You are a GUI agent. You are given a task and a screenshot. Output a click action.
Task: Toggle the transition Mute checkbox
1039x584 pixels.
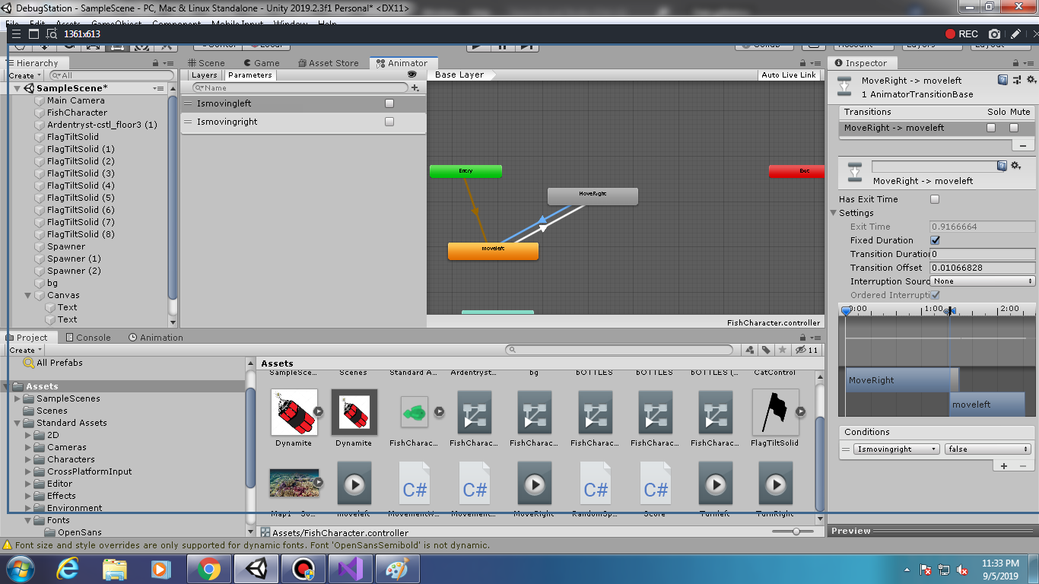(x=1014, y=128)
